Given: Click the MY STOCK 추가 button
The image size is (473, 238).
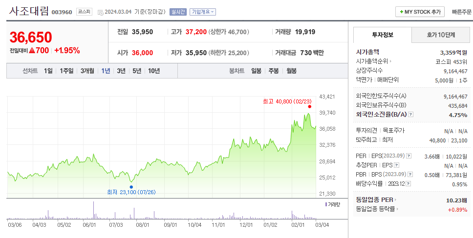Looking at the screenshot, I should [420, 12].
